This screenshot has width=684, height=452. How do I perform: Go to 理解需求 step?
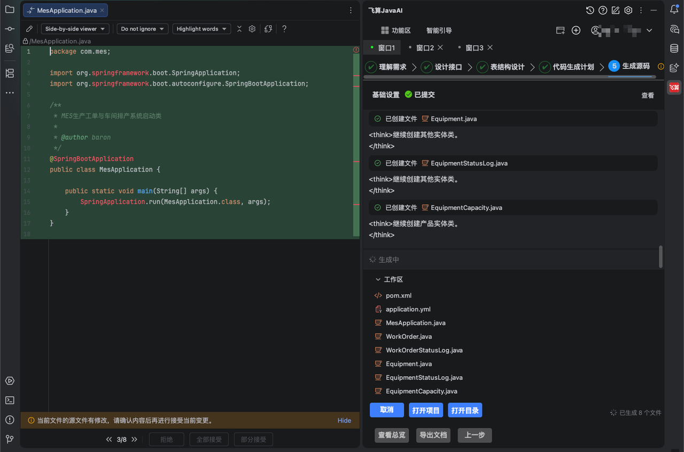(386, 67)
